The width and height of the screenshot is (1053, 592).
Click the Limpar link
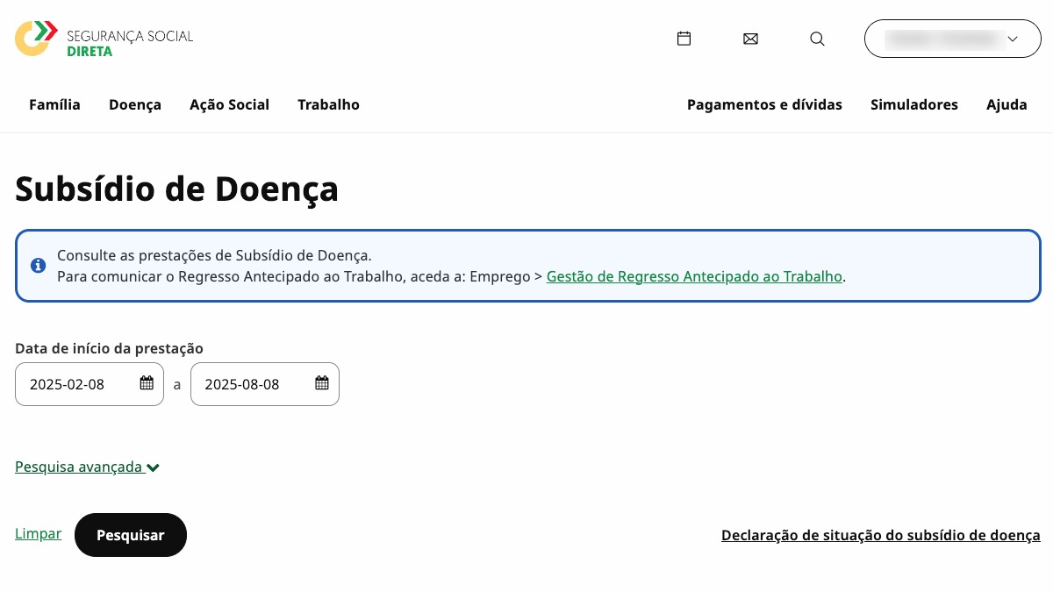point(39,533)
